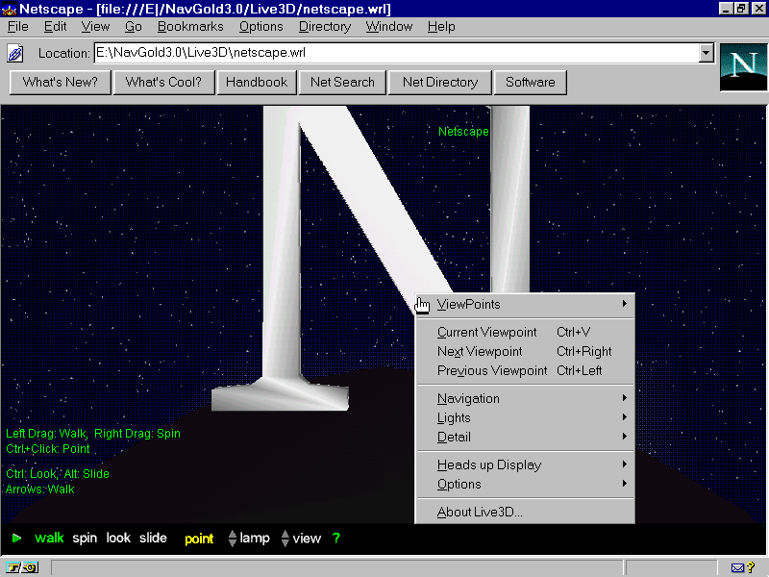Expand the ViewPoints submenu
The height and width of the screenshot is (577, 769).
click(525, 304)
